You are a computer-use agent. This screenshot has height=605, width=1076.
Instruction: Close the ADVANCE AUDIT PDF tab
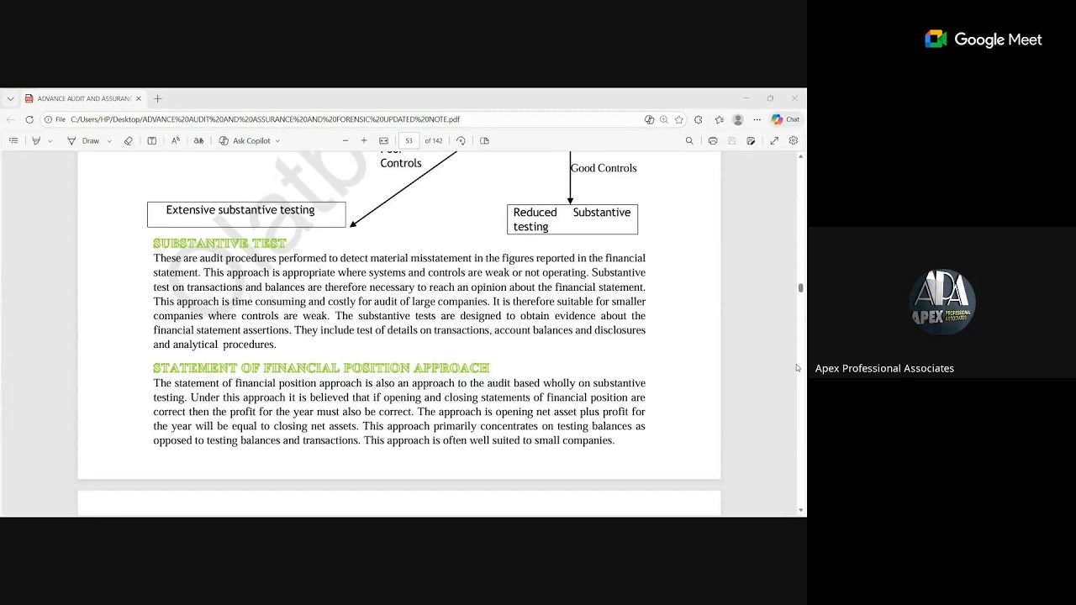pos(139,98)
